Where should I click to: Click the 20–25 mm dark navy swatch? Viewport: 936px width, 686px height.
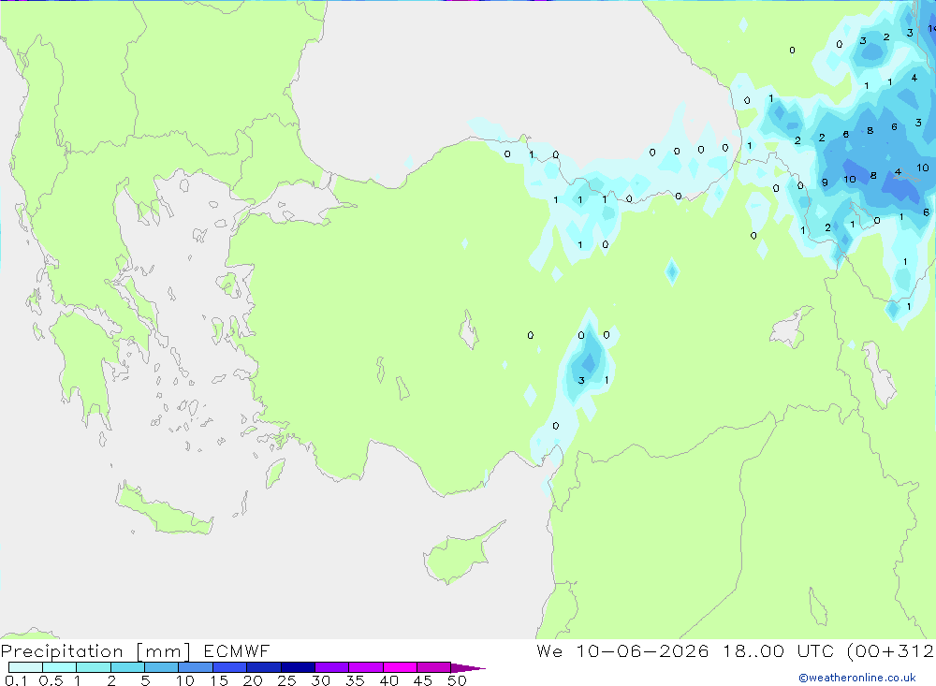263,667
